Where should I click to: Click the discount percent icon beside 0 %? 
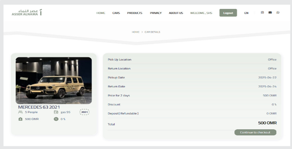(56, 119)
